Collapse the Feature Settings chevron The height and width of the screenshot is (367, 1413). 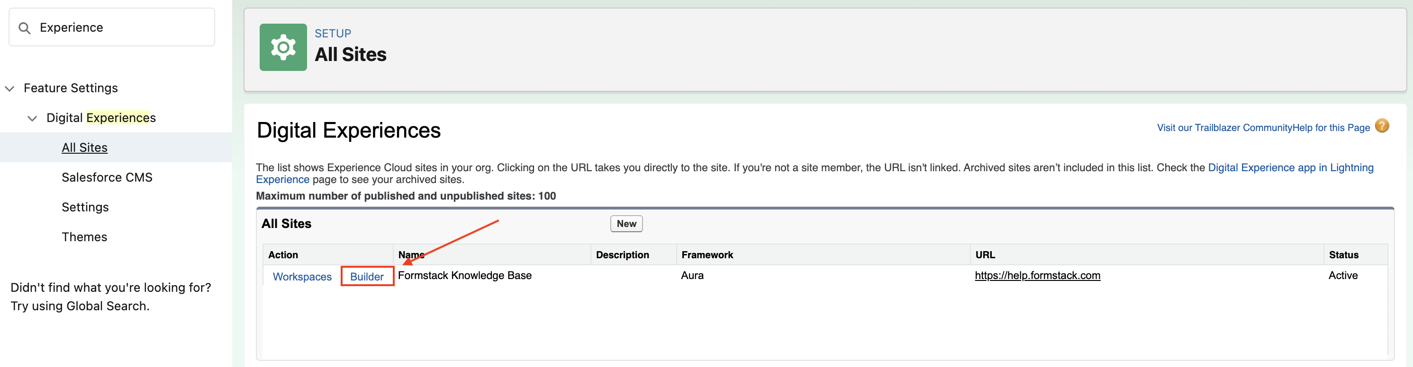pyautogui.click(x=10, y=88)
